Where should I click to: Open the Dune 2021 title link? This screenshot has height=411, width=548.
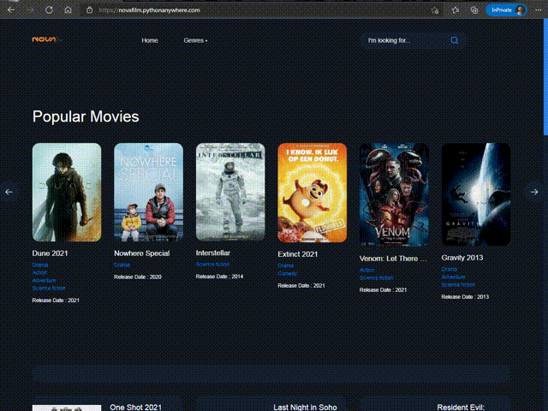[50, 253]
